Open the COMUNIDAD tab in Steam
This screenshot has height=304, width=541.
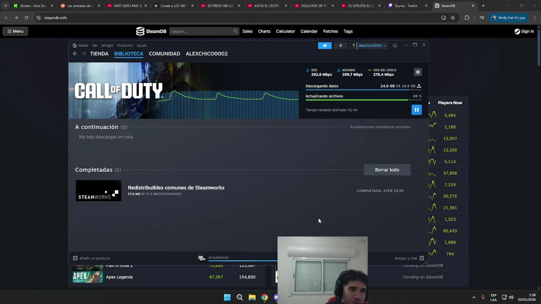coord(164,54)
